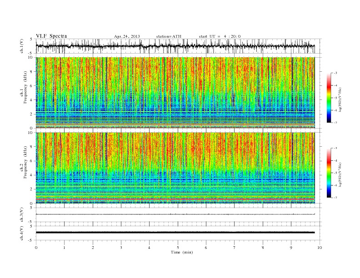The width and height of the screenshot is (360, 278).
Task: Click the ch.1 colorbar -7 tick label
Action: point(335,123)
